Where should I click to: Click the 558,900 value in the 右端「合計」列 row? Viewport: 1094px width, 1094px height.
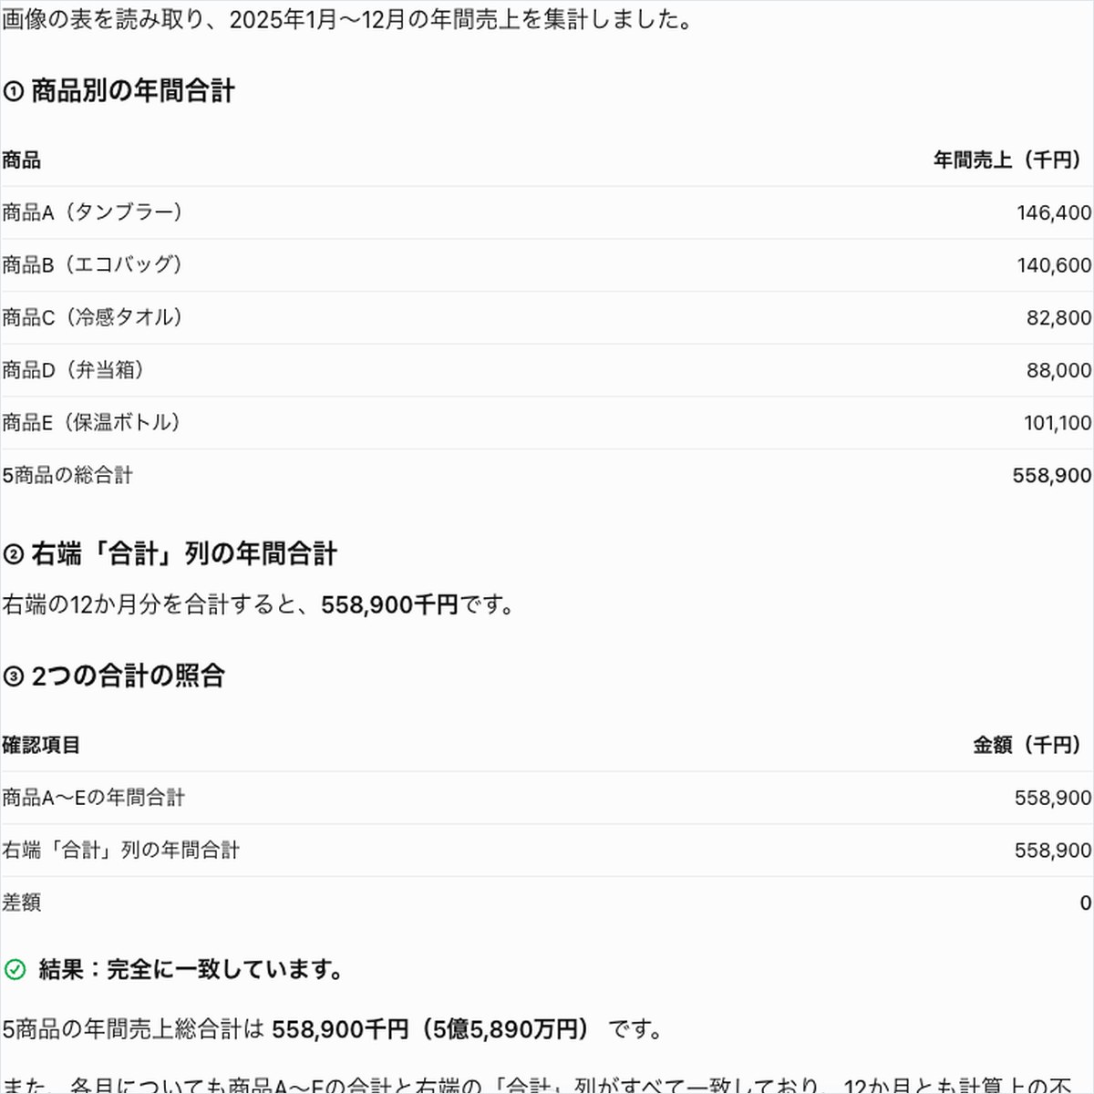coord(1053,851)
